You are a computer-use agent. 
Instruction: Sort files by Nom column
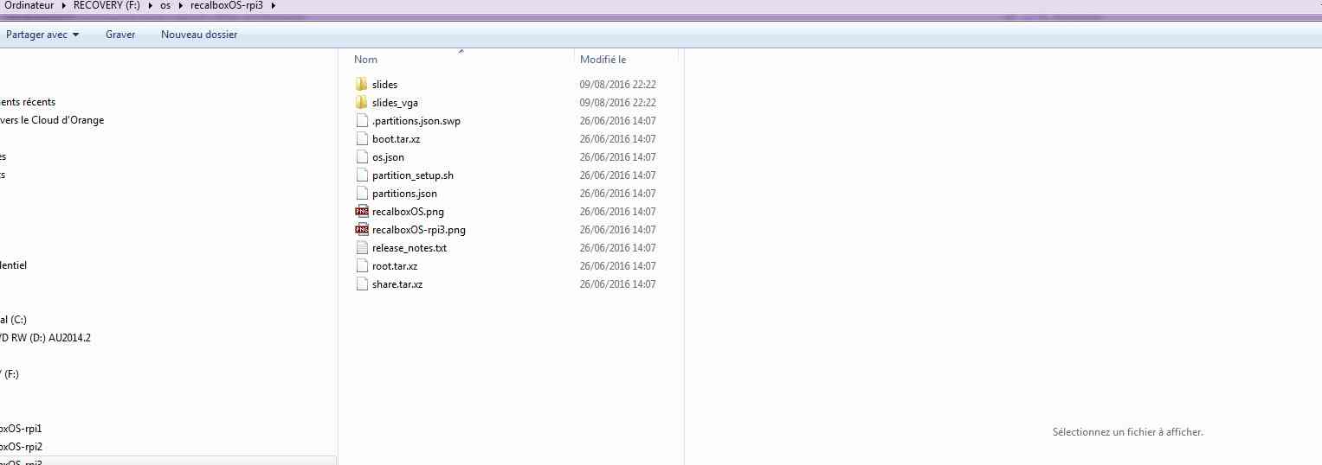(x=366, y=60)
